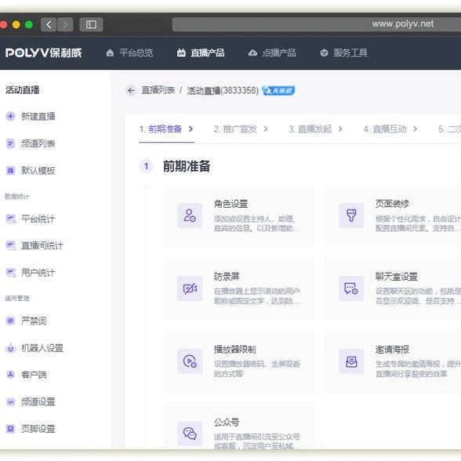Click the chevron after 1. 前期准备

191,129
